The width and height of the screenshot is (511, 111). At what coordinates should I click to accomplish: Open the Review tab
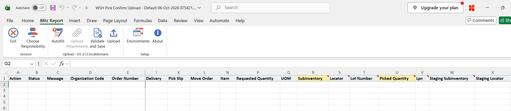tap(181, 21)
